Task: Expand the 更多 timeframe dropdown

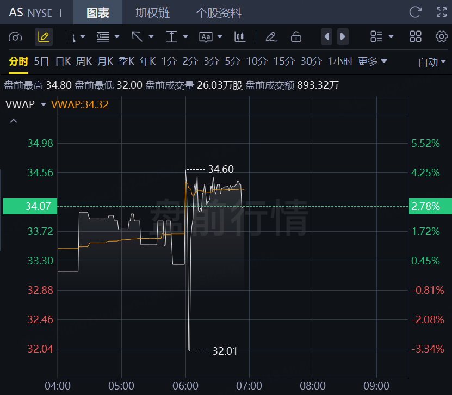Action: (x=372, y=61)
